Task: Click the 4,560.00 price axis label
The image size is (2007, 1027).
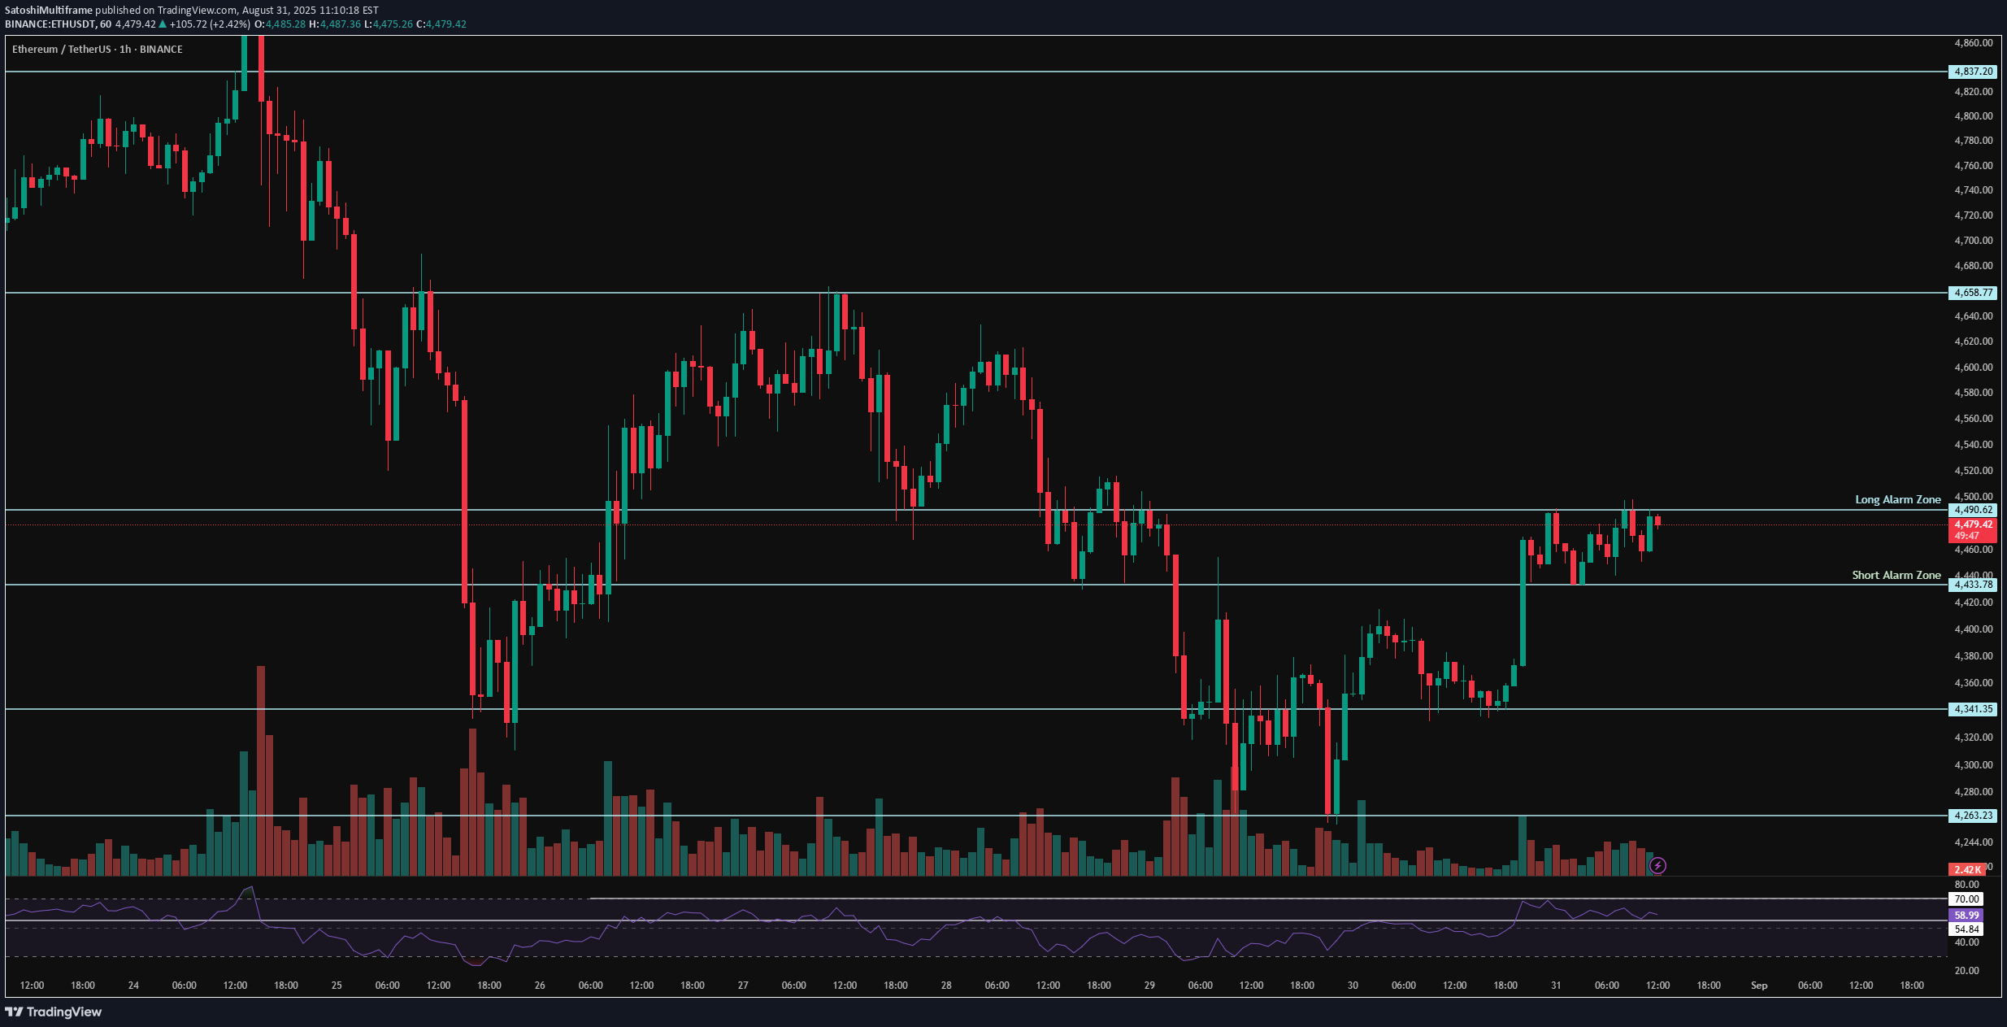Action: click(1973, 419)
